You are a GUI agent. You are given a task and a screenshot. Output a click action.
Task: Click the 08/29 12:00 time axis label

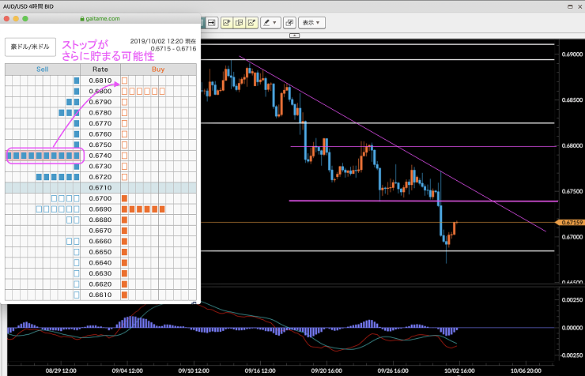tap(61, 370)
